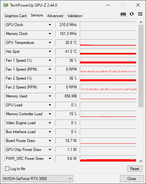Viewport: 146px width, 184px height.
Task: Enable the Log to file checkbox
Action: point(7,169)
